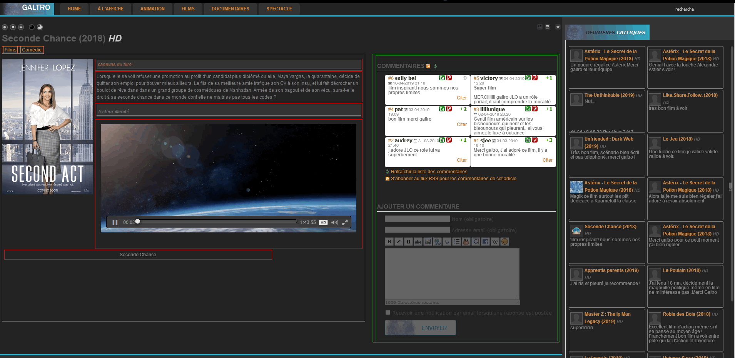Open Unfriended : Dark Web (2019) review

tap(609, 143)
